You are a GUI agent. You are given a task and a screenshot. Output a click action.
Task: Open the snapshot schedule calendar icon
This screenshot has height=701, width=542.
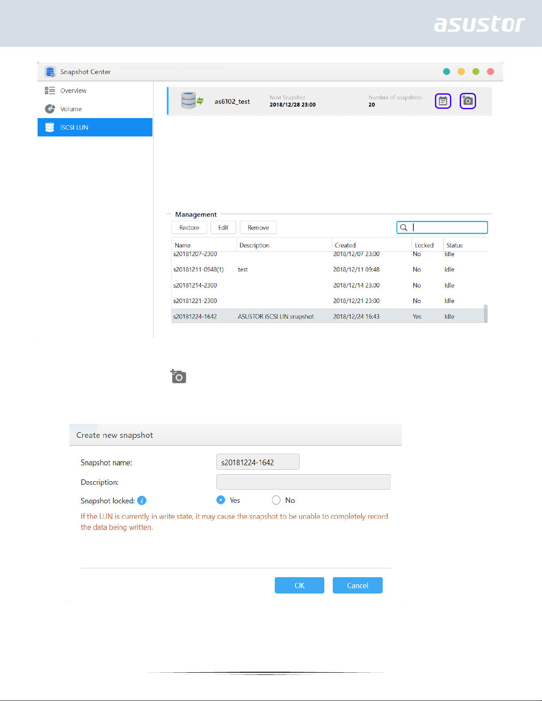tap(443, 101)
